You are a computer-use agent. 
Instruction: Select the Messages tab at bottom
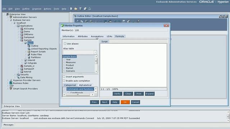click(x=9, y=125)
